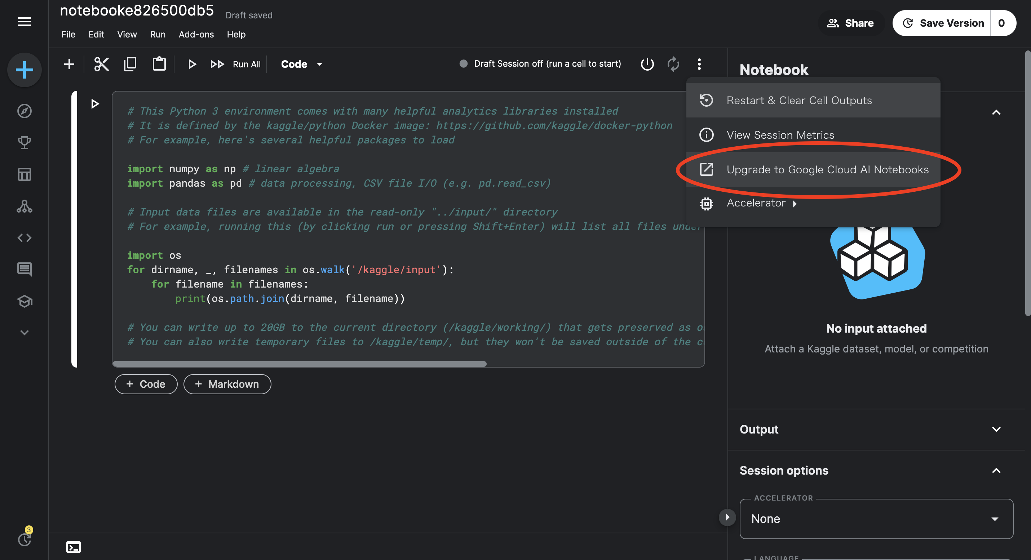Click the restart session refresh icon
The width and height of the screenshot is (1031, 560).
click(x=673, y=64)
